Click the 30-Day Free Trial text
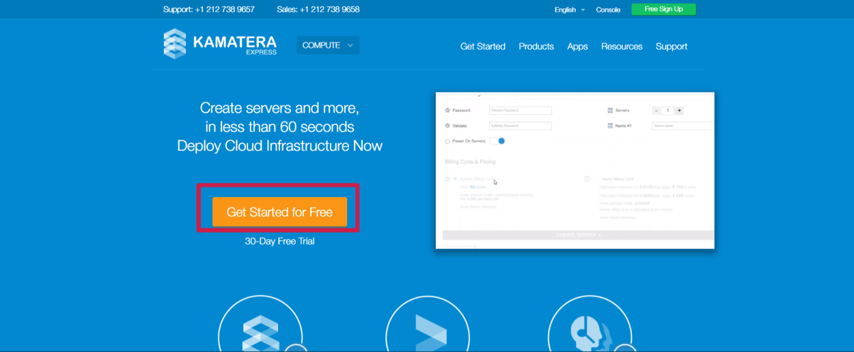Screen dimensions: 854x352 click(x=279, y=241)
